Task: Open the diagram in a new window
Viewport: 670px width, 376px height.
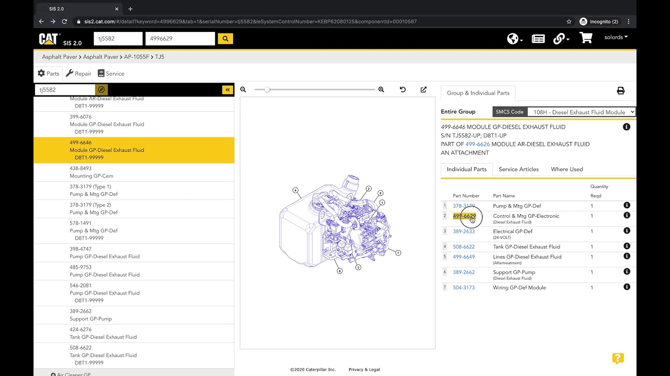Action: [x=423, y=90]
